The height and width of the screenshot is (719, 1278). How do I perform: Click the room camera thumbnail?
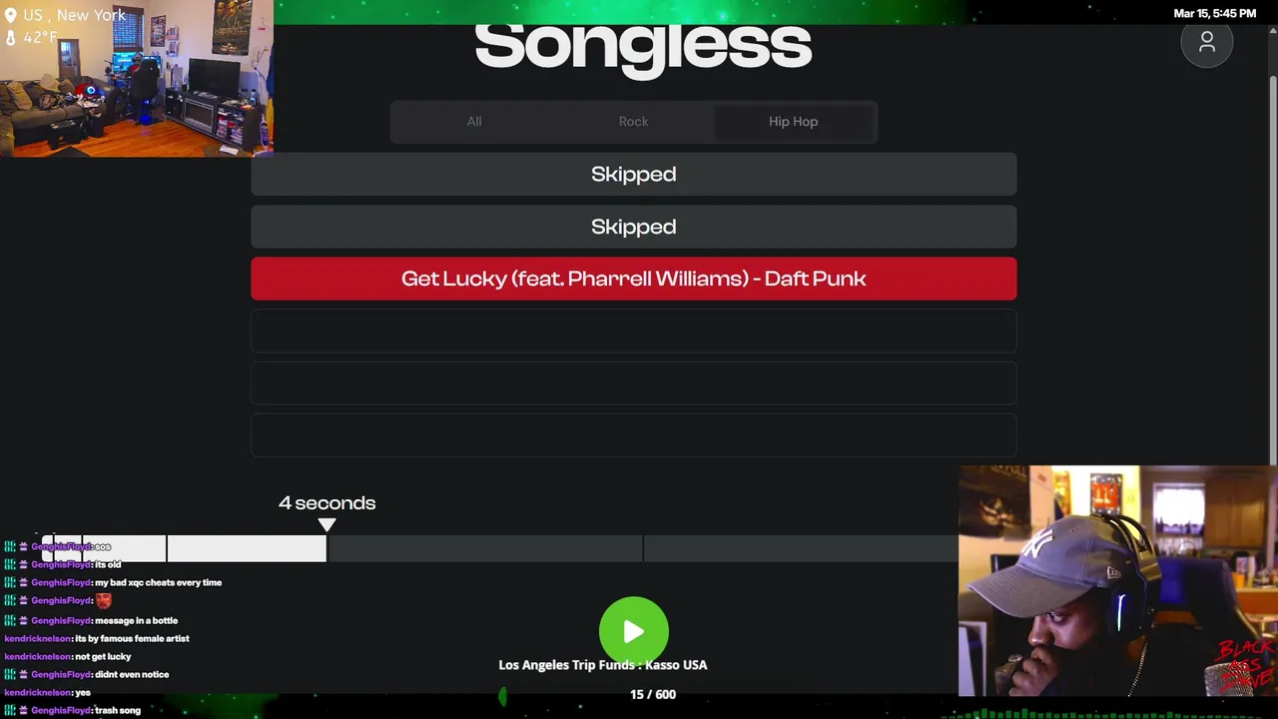tap(137, 78)
